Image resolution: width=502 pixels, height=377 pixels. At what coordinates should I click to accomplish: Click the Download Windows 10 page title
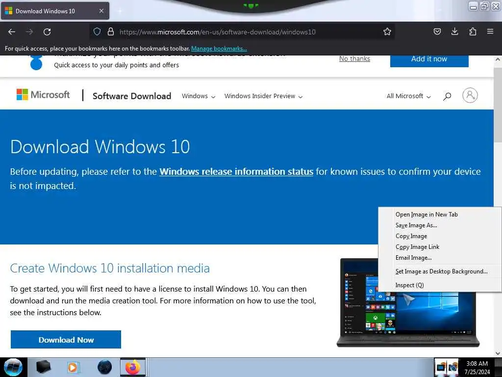100,147
